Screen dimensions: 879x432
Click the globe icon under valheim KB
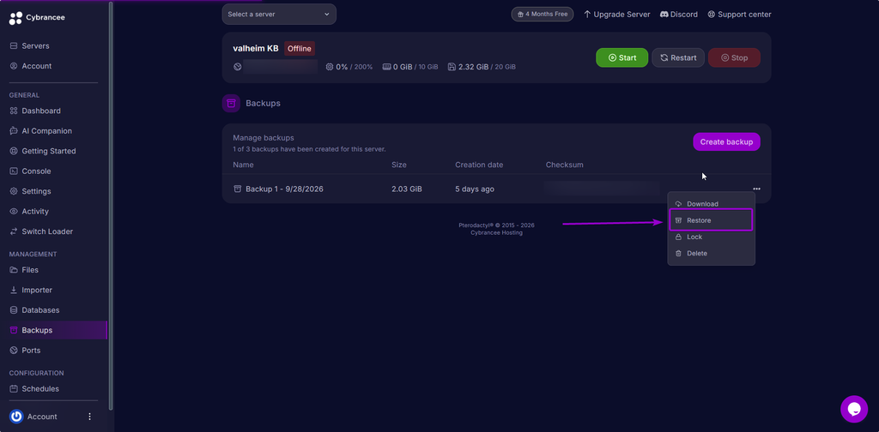[x=237, y=67]
